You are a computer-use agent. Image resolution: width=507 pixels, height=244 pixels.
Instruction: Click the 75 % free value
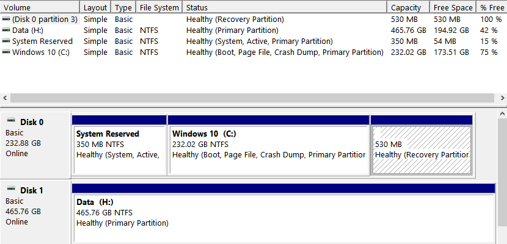point(489,52)
